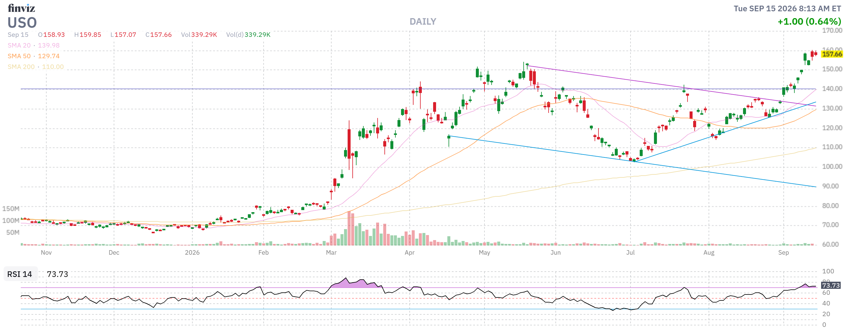849x334 pixels.
Task: Click the 73.73 value beside RSI 14
Action: coord(57,274)
